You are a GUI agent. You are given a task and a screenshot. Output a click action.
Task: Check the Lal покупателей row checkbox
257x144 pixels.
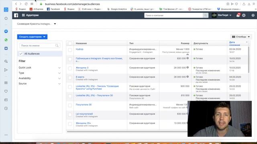point(70,115)
